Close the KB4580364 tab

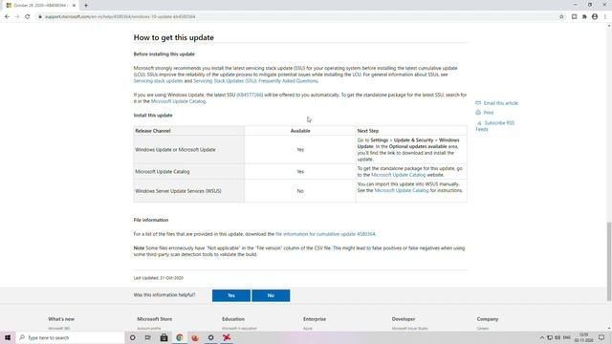coord(74,6)
